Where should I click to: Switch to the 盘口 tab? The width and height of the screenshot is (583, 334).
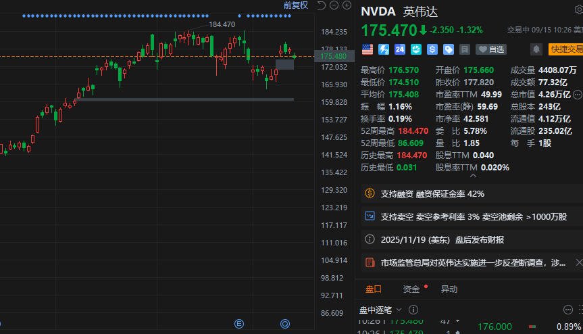point(374,289)
